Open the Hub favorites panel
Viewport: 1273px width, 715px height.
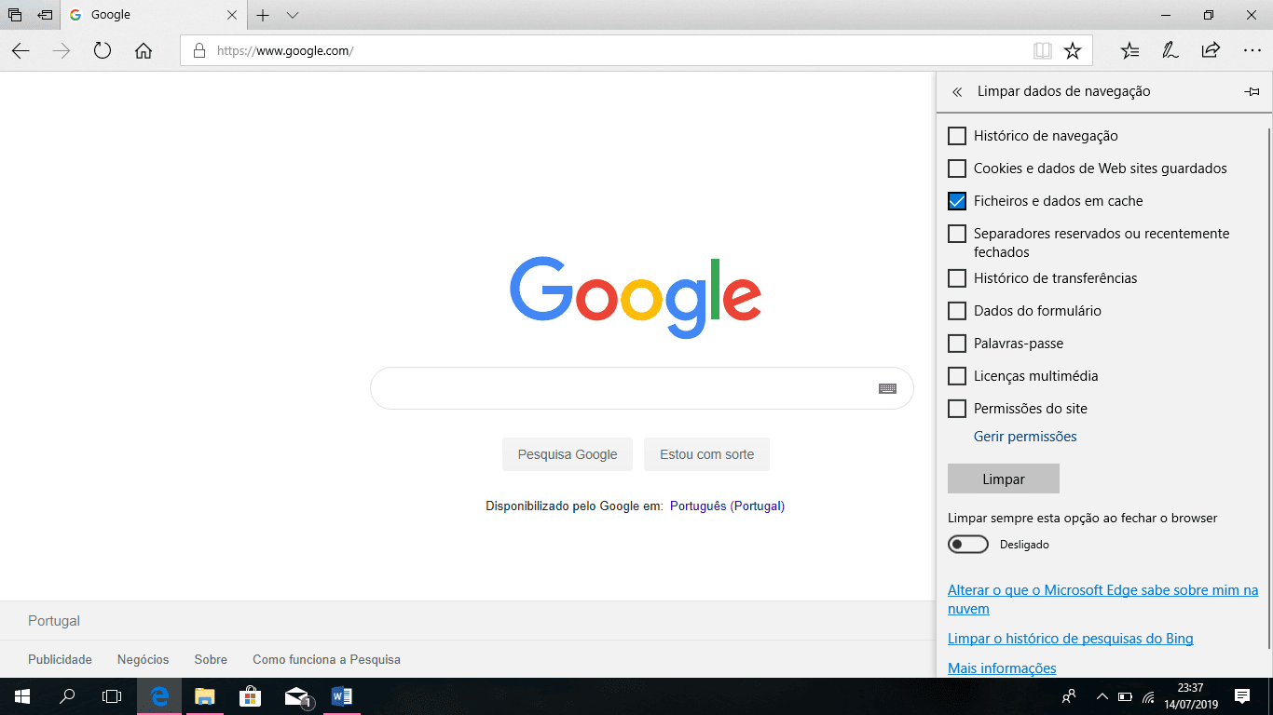coord(1129,50)
